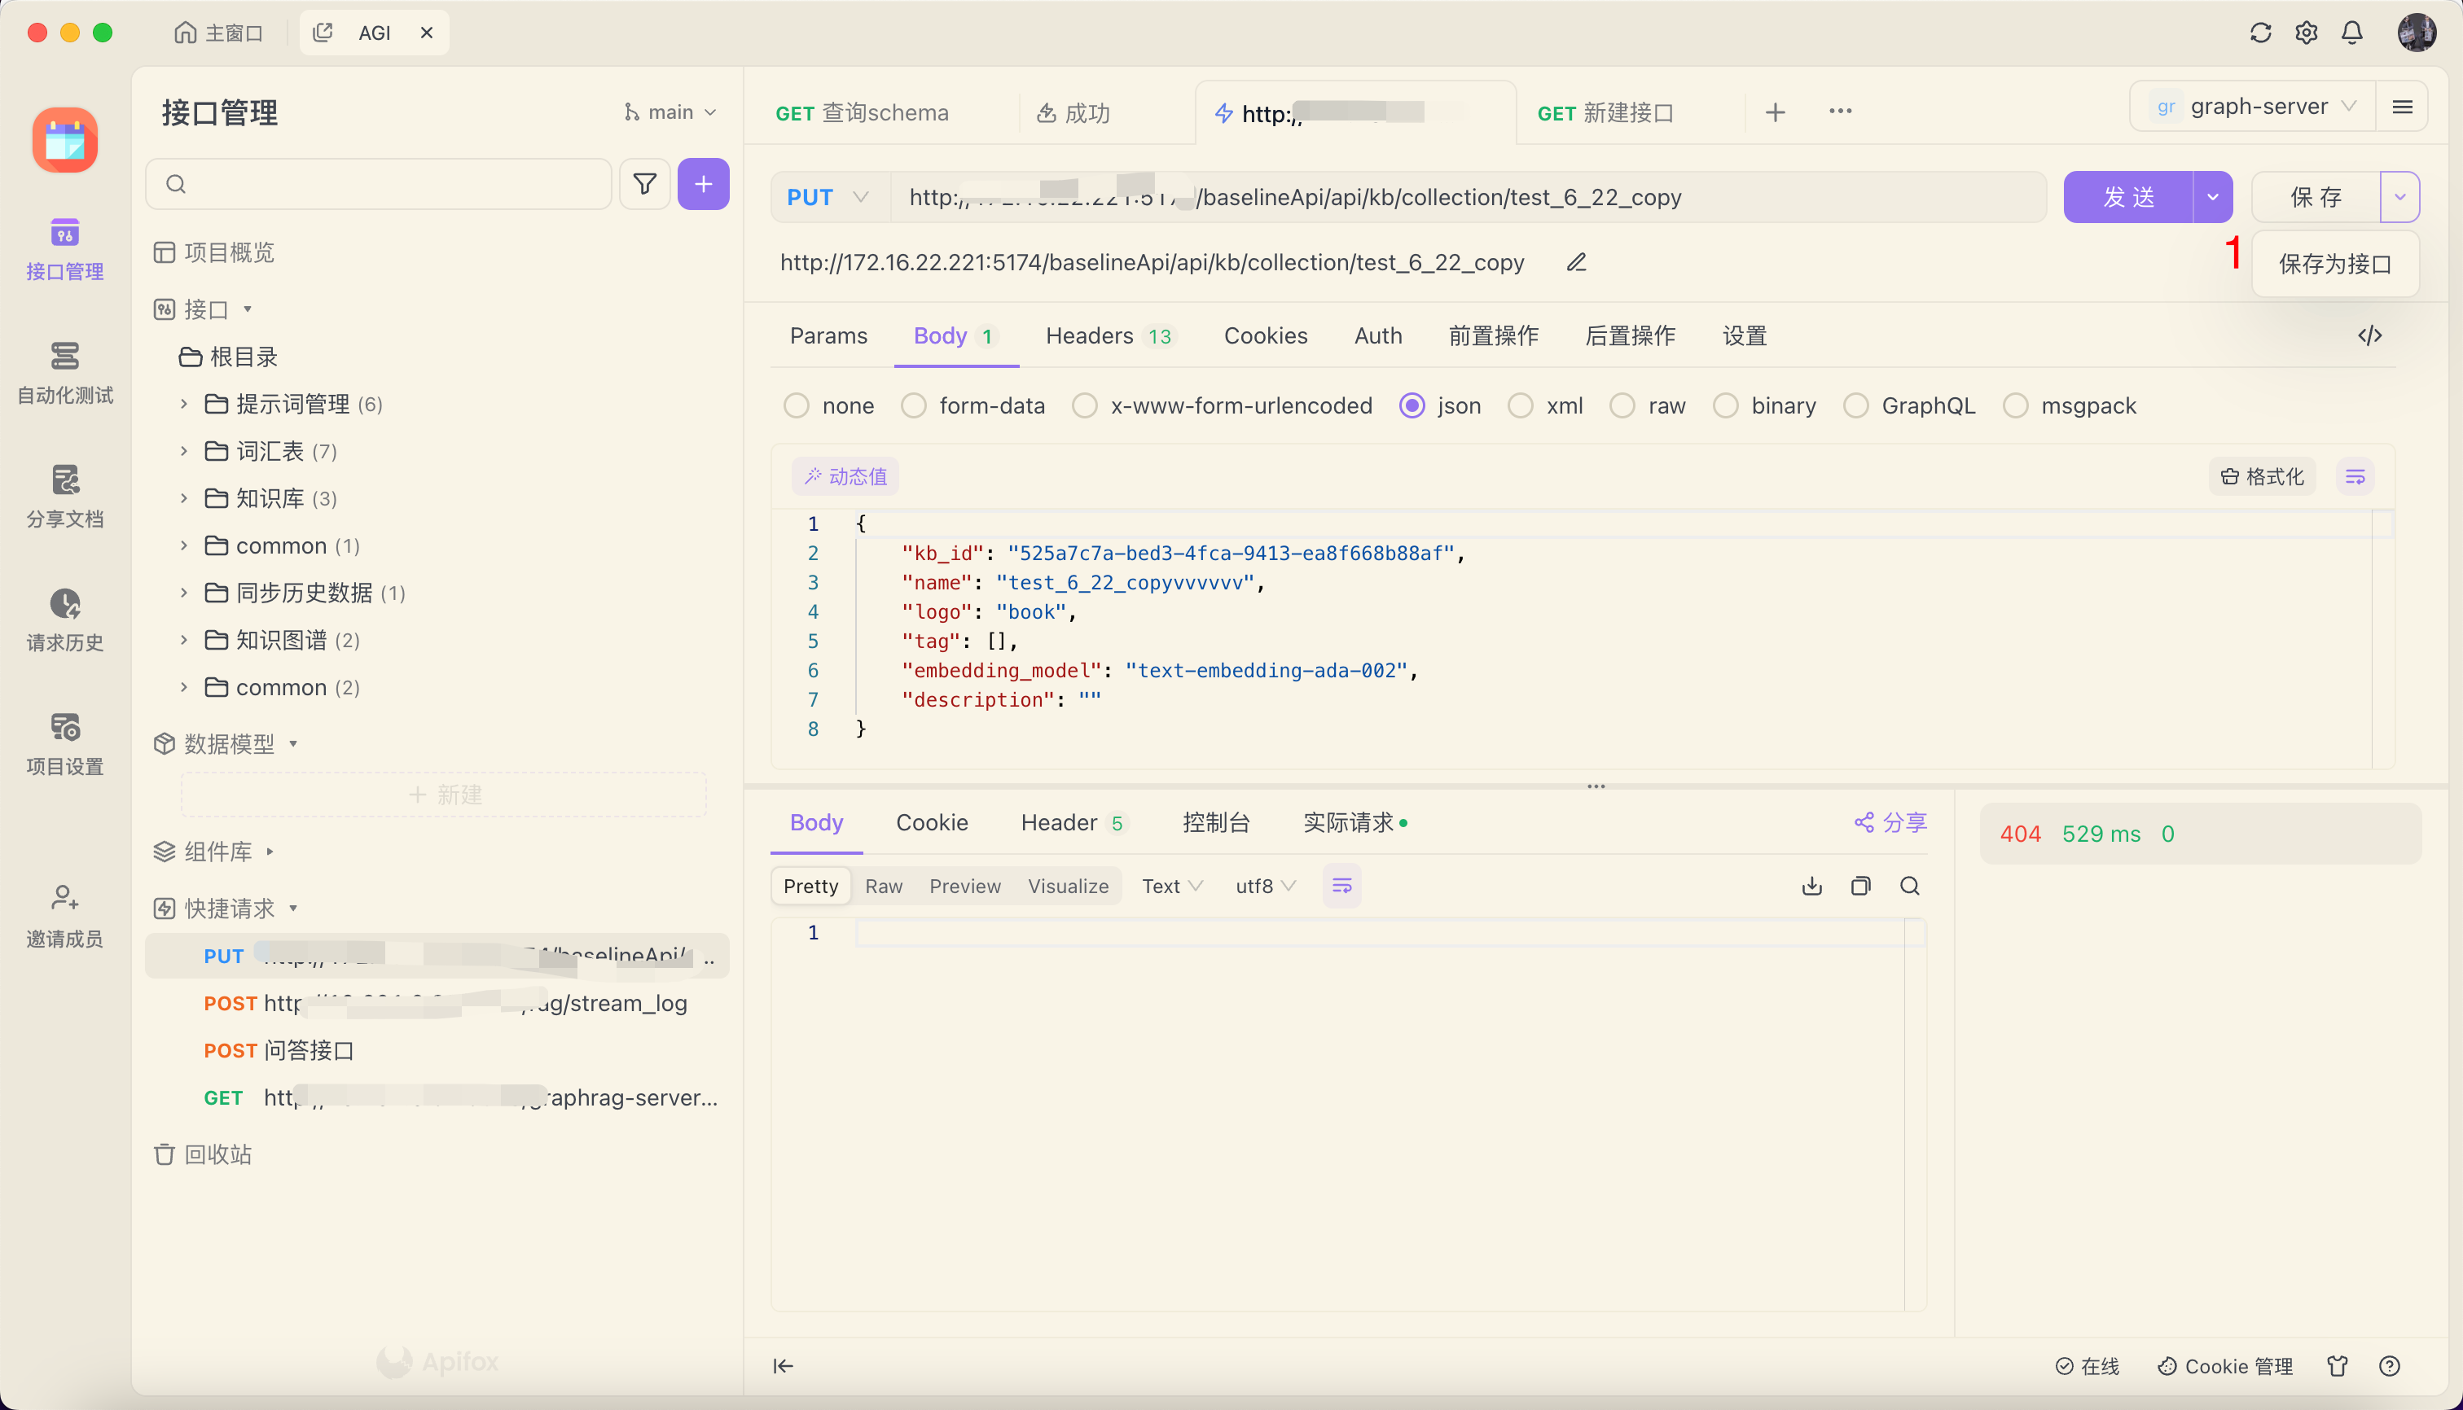The height and width of the screenshot is (1410, 2463).
Task: Choose 保存为接口 from the save menu
Action: [x=2335, y=265]
